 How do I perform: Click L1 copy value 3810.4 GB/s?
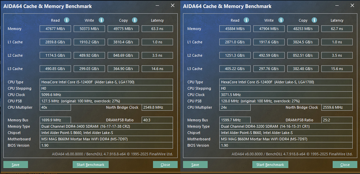pos(123,42)
